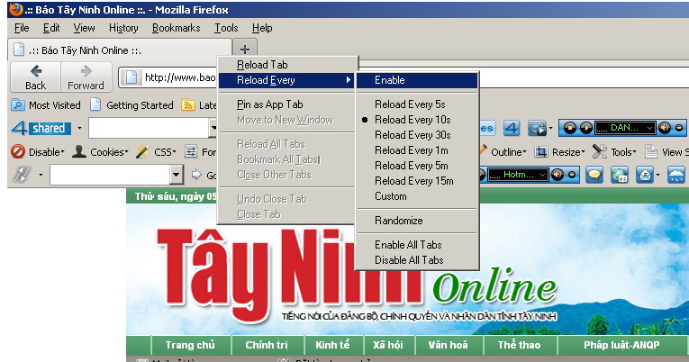Toggle mute speaker on Hotm player
Viewport: 689px width, 362px height.
(x=558, y=175)
